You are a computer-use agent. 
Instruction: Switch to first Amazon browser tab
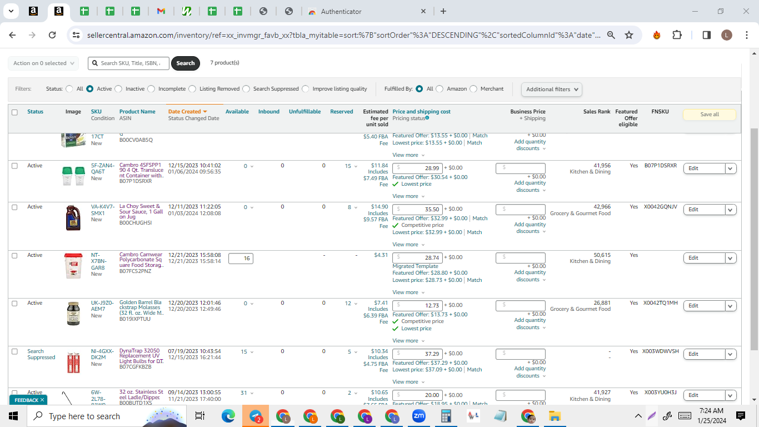[x=33, y=11]
